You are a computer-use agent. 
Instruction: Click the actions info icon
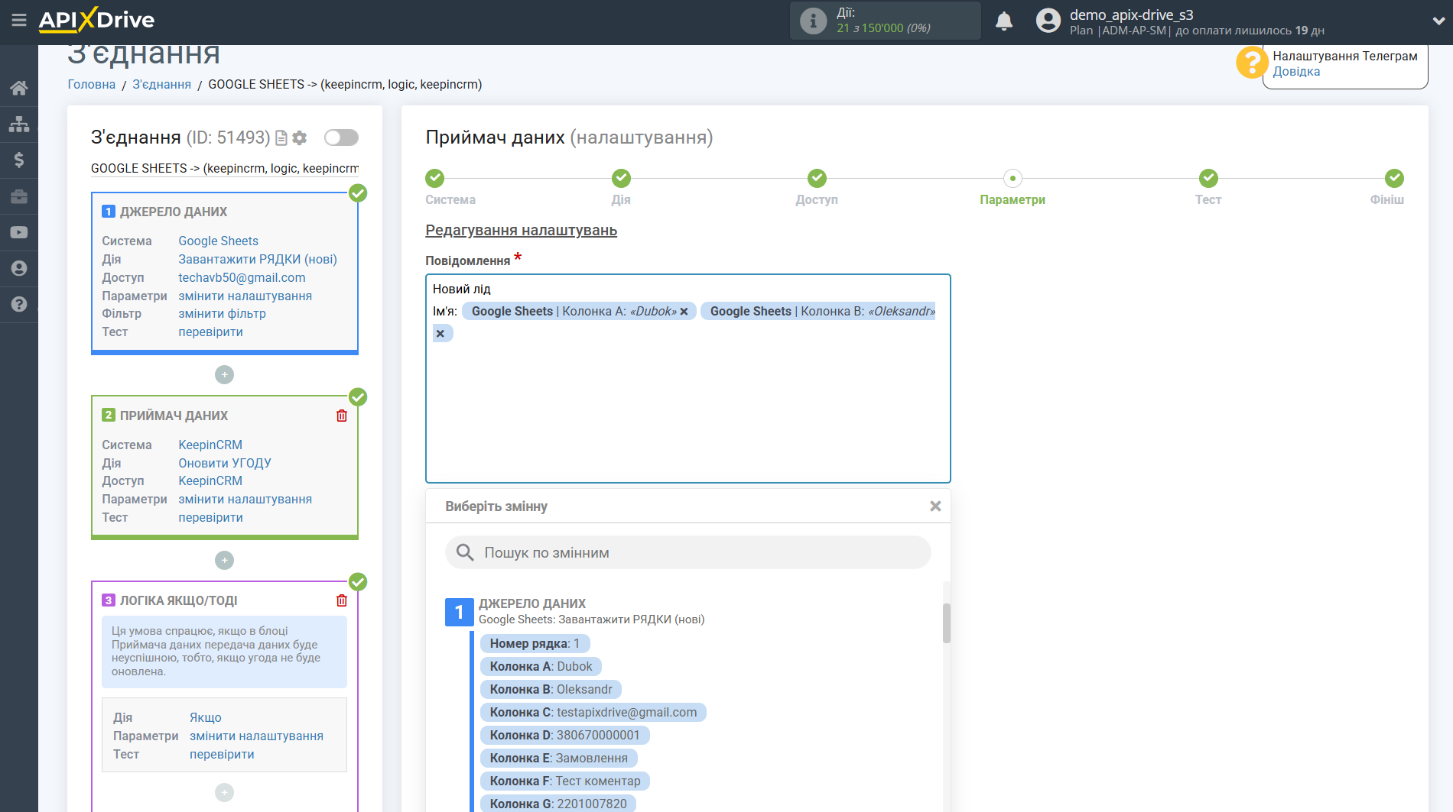tap(813, 21)
